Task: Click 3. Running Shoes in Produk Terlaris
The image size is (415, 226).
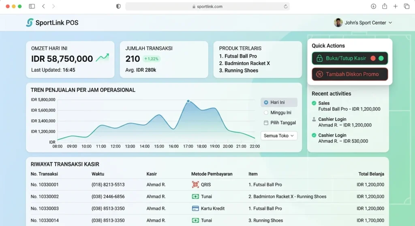Action: point(238,70)
